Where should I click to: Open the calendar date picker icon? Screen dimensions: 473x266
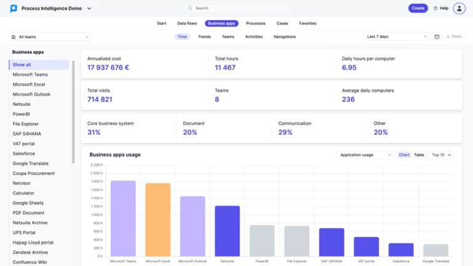[437, 37]
